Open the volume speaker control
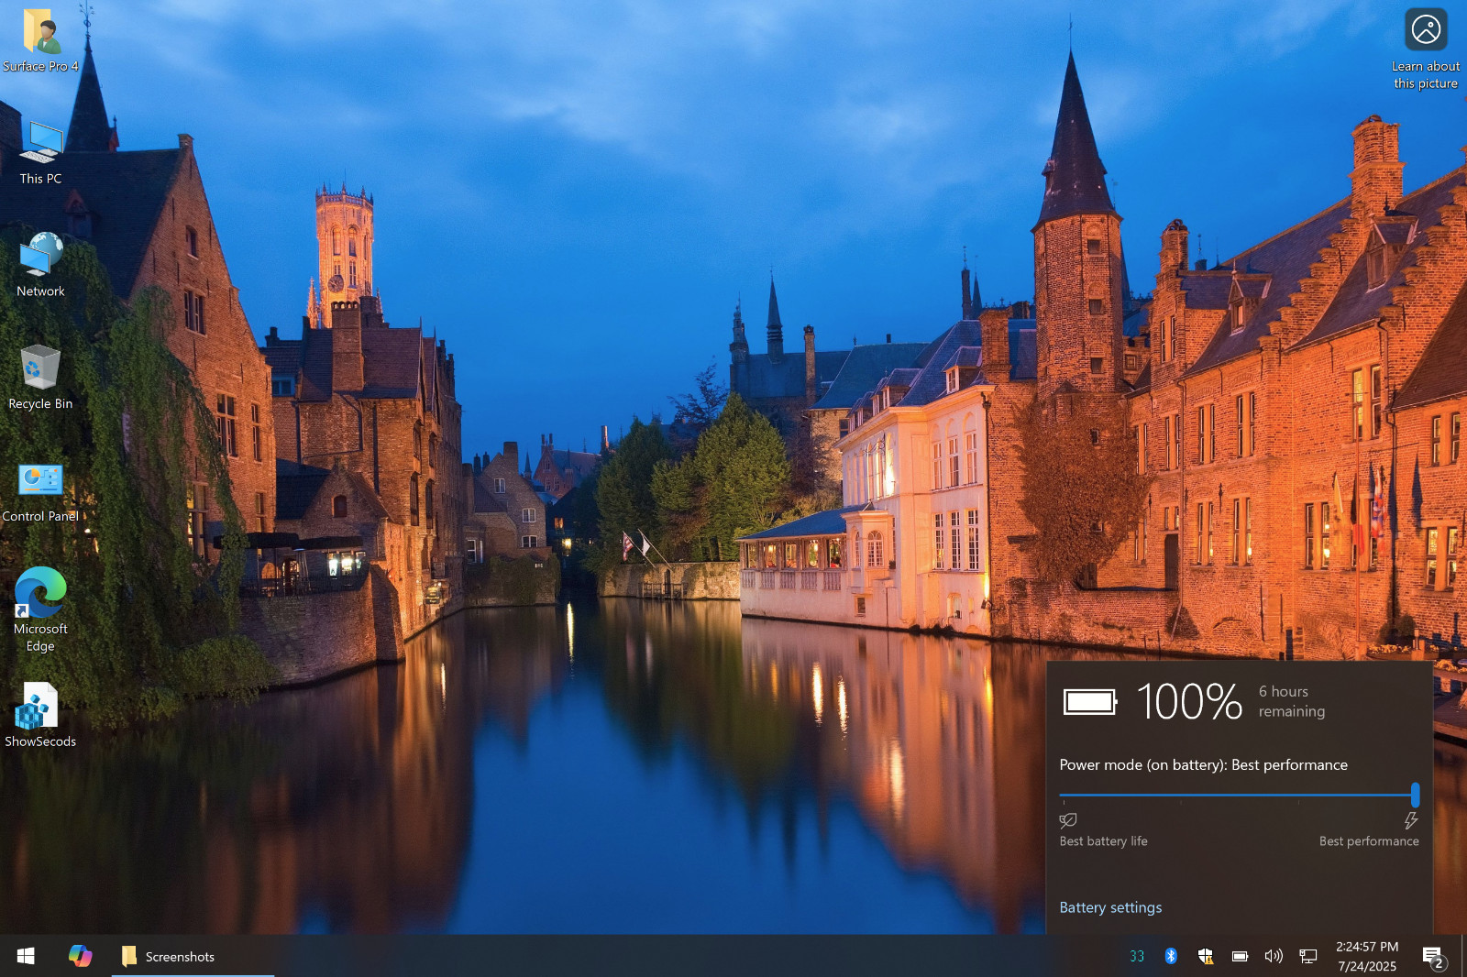Image resolution: width=1467 pixels, height=977 pixels. click(x=1274, y=956)
